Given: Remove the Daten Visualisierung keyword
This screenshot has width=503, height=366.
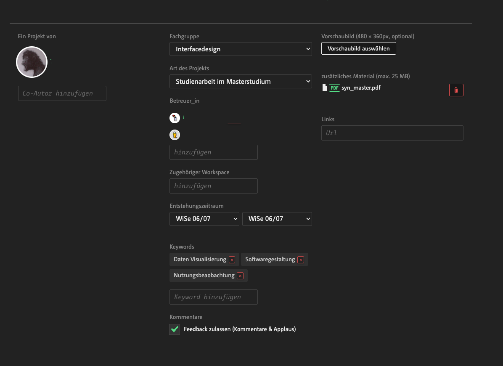Looking at the screenshot, I should tap(232, 260).
